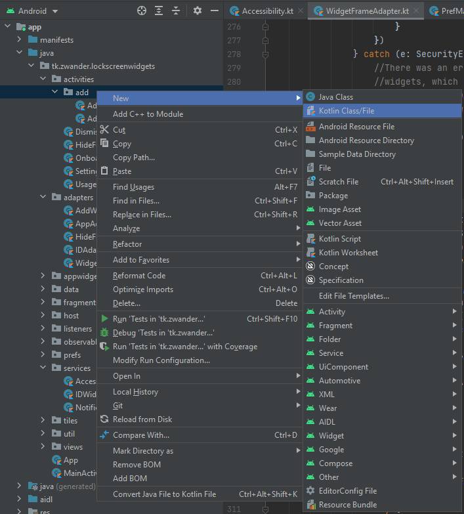Click the Kotlin Script icon
The height and width of the screenshot is (514, 464).
pos(310,238)
